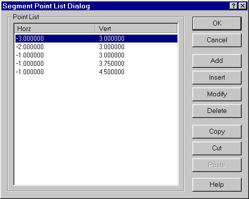The height and width of the screenshot is (199, 249).
Task: Select the point with Vert 4.500000
Action: pyautogui.click(x=96, y=72)
